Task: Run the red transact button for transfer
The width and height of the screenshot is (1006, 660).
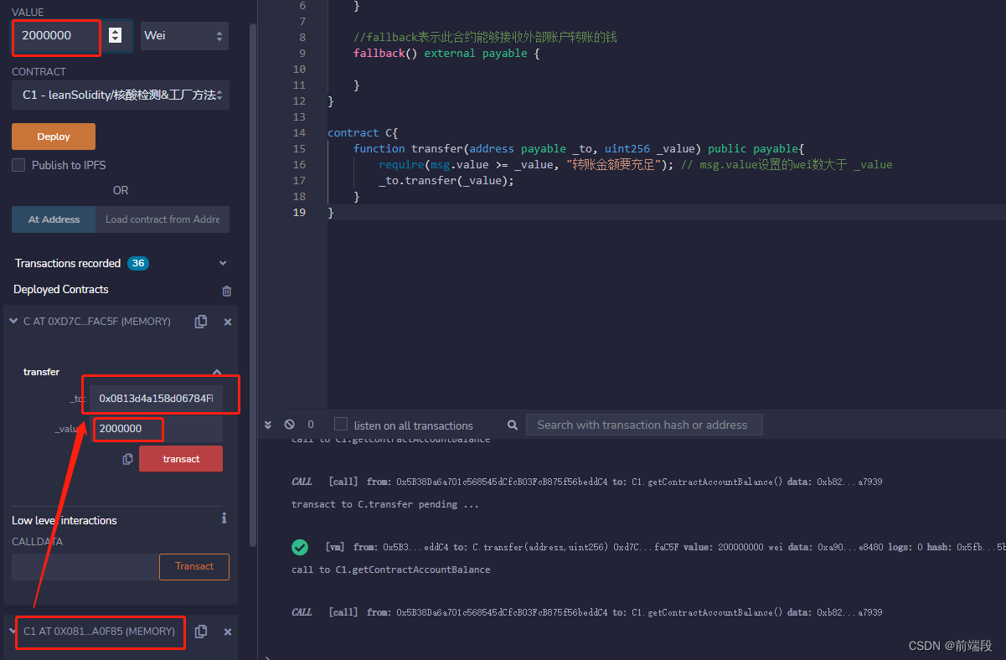Action: point(181,459)
